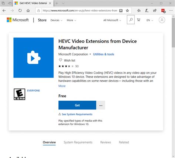
Task: Open the favorites hub icon
Action: click(x=139, y=11)
